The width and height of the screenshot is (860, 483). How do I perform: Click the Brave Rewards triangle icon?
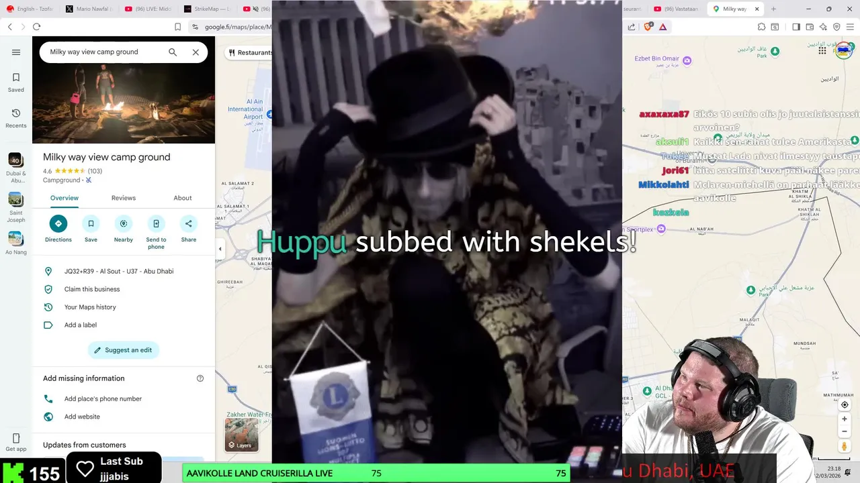663,27
